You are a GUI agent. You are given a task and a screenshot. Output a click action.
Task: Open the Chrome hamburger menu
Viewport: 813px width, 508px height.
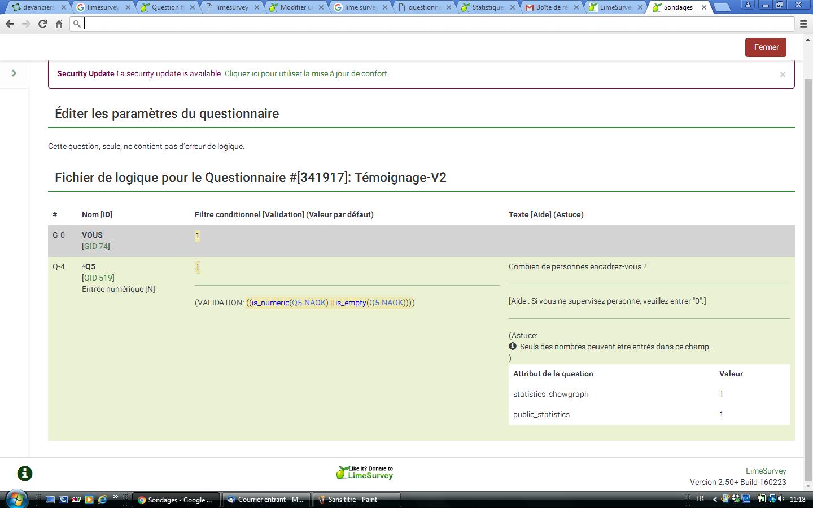[x=803, y=24]
